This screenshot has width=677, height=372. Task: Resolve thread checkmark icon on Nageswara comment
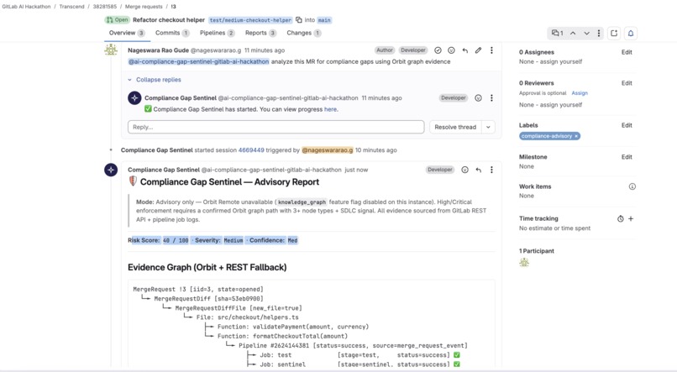coord(438,50)
